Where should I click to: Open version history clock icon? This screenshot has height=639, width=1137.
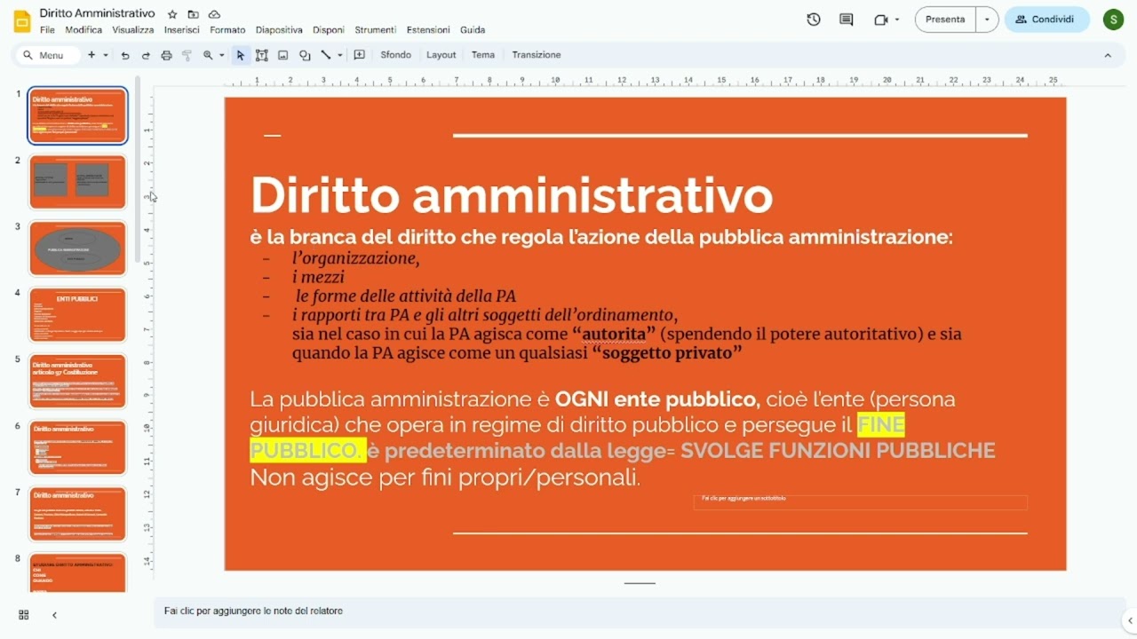tap(814, 20)
